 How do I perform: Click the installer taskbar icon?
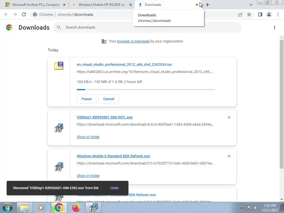pos(94,207)
